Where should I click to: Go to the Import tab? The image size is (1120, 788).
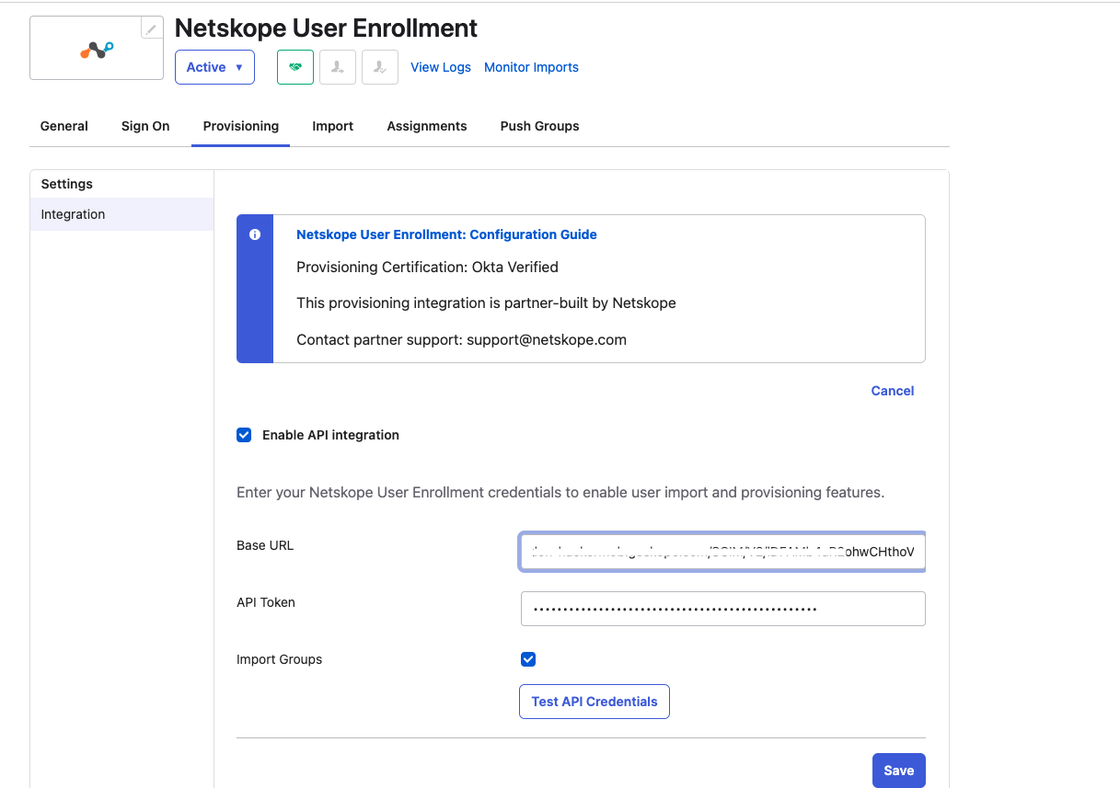[x=333, y=126]
